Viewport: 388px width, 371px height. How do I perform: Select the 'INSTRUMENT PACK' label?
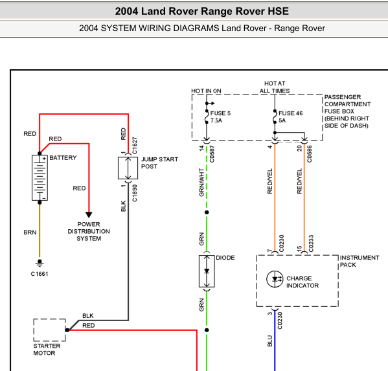359,261
